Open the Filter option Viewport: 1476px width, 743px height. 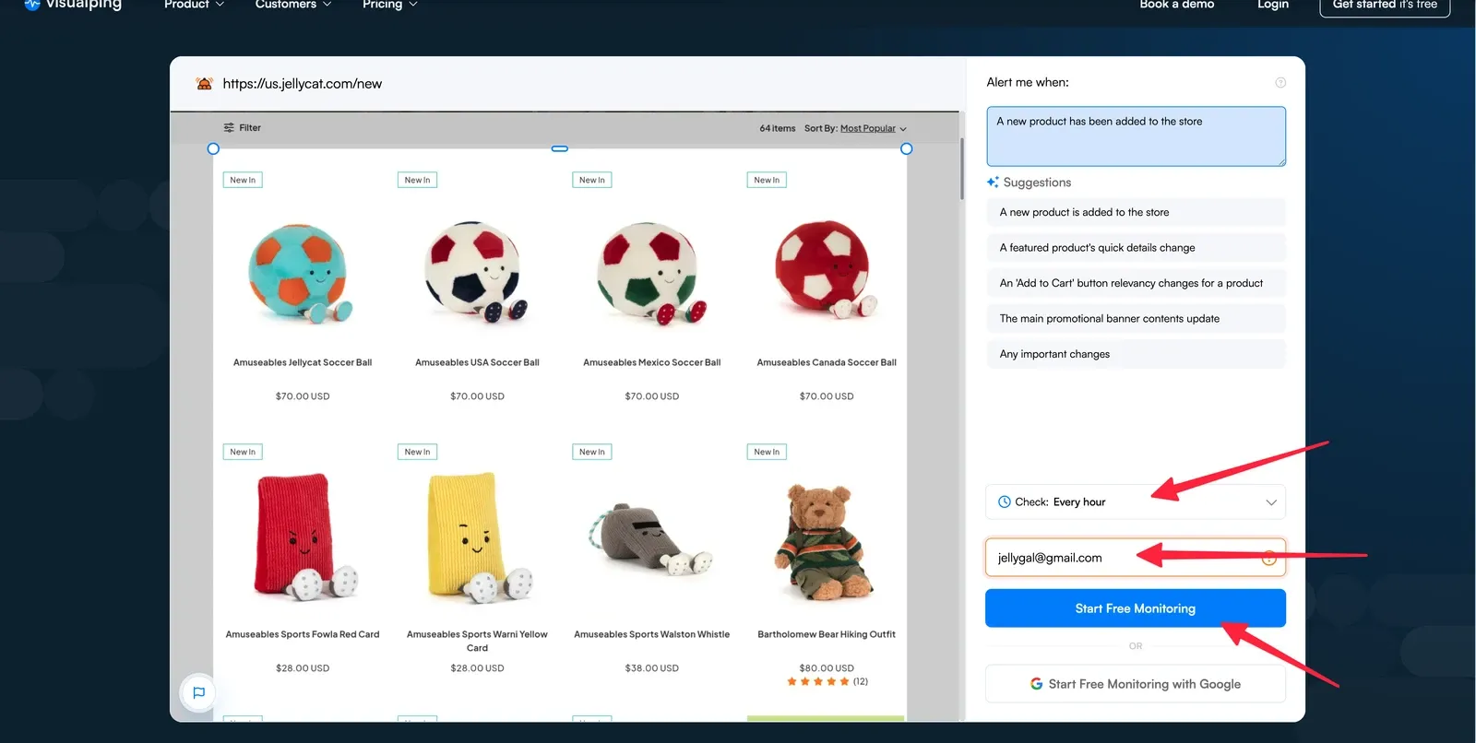[x=242, y=128]
